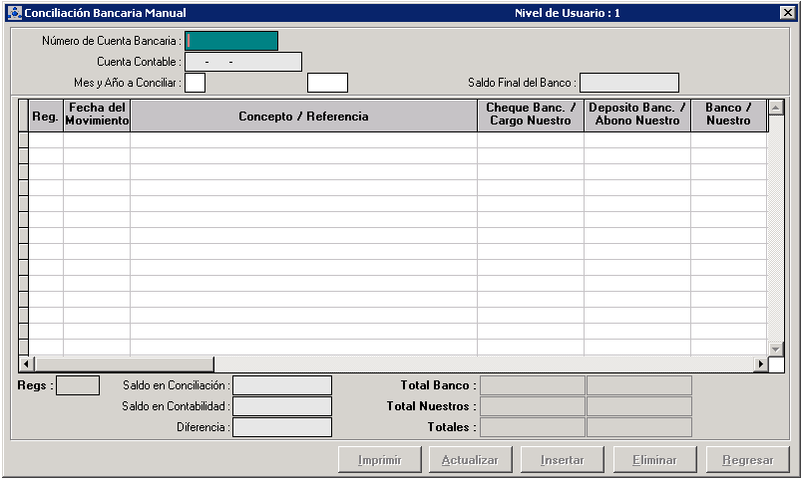Click the year box beside the month field
801x480 pixels.
[327, 83]
